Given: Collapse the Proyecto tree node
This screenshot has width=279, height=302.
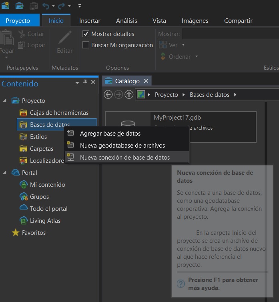Looking at the screenshot, I should point(5,100).
